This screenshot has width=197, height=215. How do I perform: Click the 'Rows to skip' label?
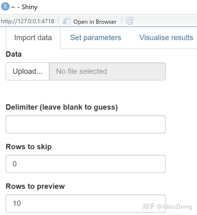[29, 147]
